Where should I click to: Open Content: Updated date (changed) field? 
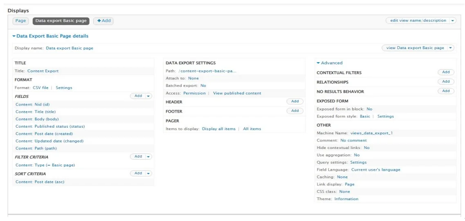(x=49, y=141)
